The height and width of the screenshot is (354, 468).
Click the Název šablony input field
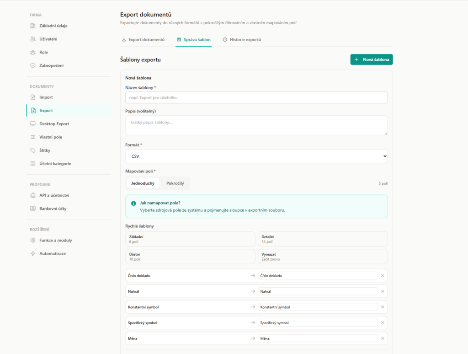(256, 97)
